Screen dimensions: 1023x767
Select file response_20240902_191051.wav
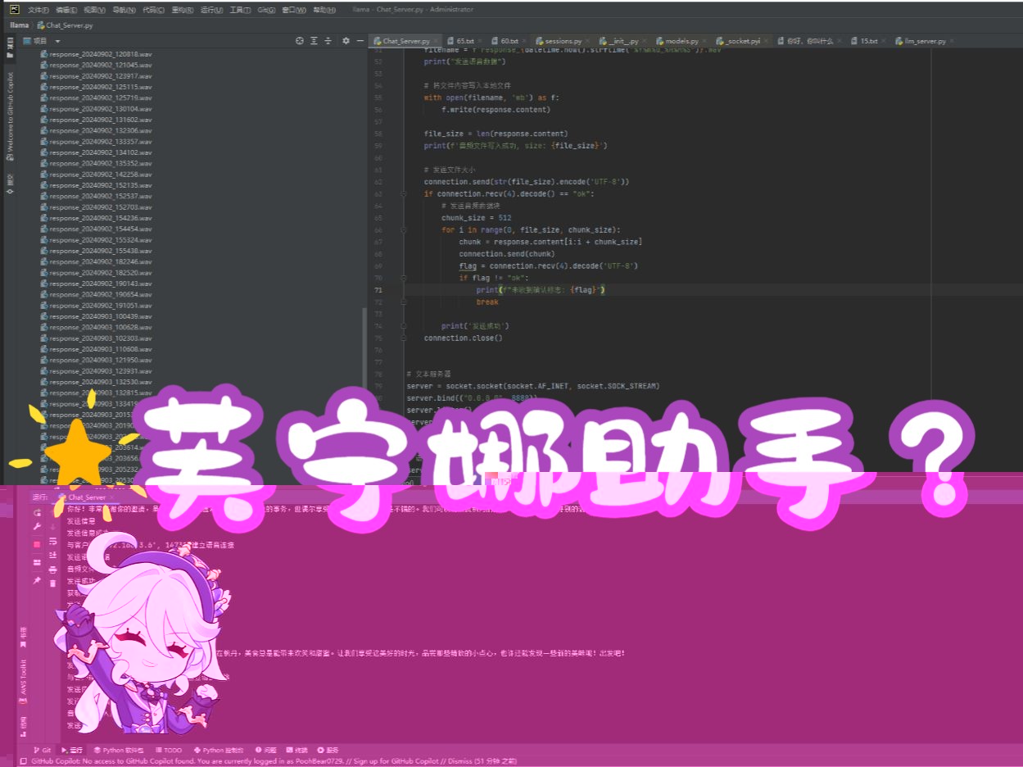point(96,305)
